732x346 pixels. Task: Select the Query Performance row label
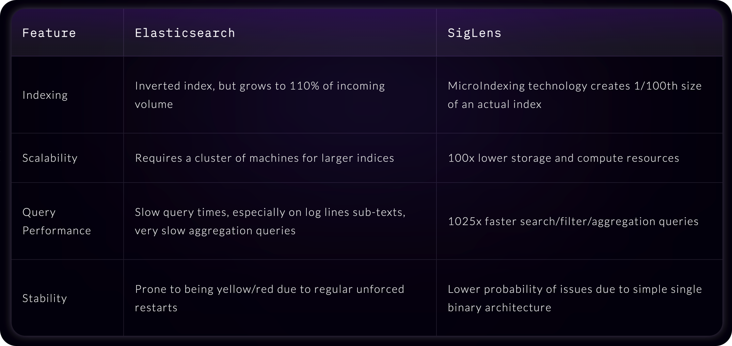[57, 221]
